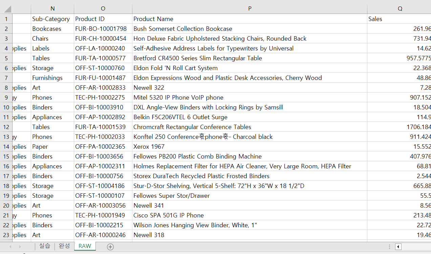Select cell FUR-CH-10000454
This screenshot has height=254, width=431.
click(103, 39)
